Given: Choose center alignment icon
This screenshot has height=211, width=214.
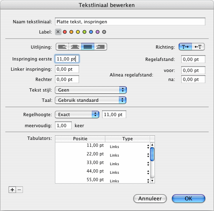Looking at the screenshot, I should (x=75, y=47).
